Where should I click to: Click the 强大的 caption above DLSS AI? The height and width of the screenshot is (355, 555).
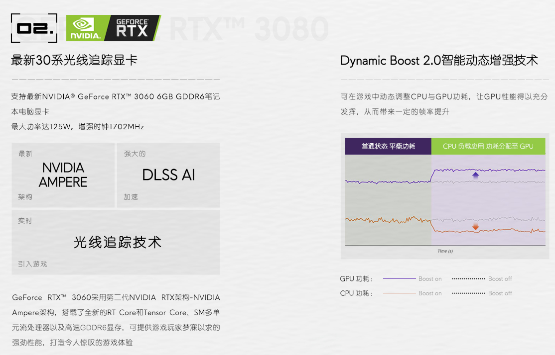pos(135,154)
